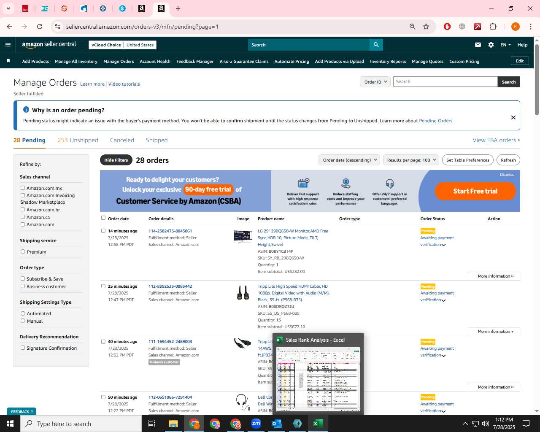Screen dimensions: 540x432
Task: Click the volume icon in system tray
Action: click(x=486, y=424)
